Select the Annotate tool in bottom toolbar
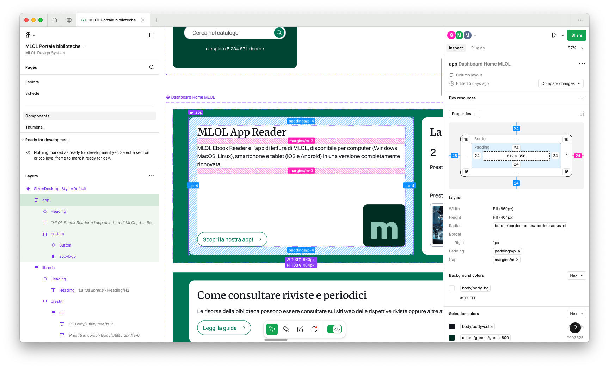This screenshot has height=368, width=609. pos(300,329)
